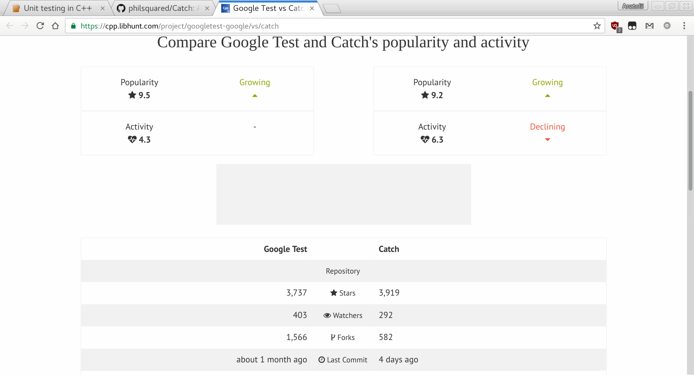694x375 pixels.
Task: Open the uBlock Origin extension
Action: pyautogui.click(x=616, y=26)
